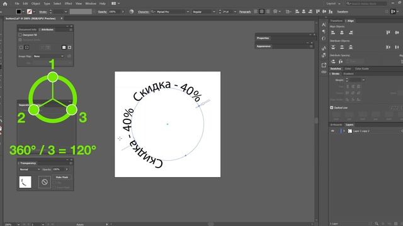Click Vertical Distribute Space icon in Align panel

pos(333,62)
